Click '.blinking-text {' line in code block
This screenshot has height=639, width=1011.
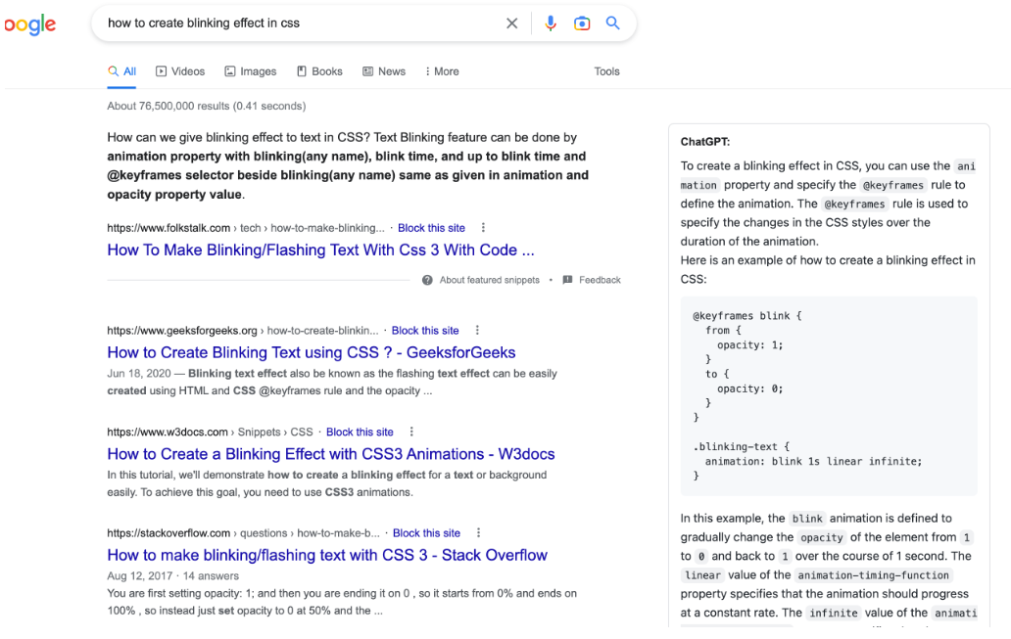coord(742,446)
